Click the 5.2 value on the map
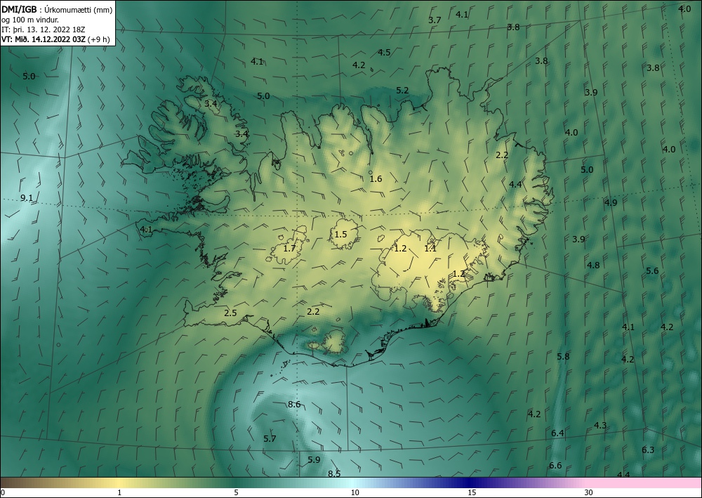 (x=402, y=91)
